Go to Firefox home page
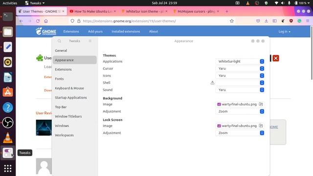Image resolution: width=313 pixels, height=176 pixels. 46,21
